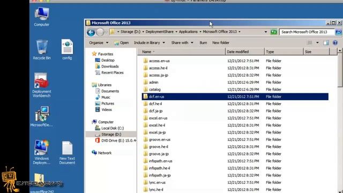Open Pictures library
343x193 pixels.
coord(105,103)
